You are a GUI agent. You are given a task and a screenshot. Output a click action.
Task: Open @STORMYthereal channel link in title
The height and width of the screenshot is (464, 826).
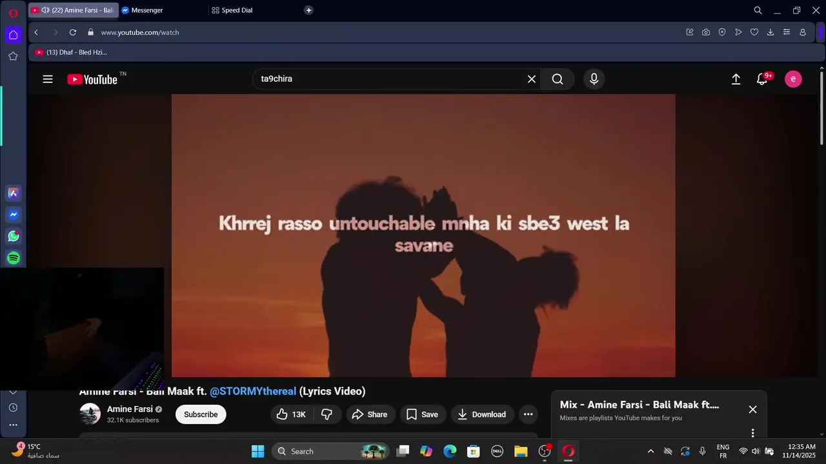click(253, 391)
